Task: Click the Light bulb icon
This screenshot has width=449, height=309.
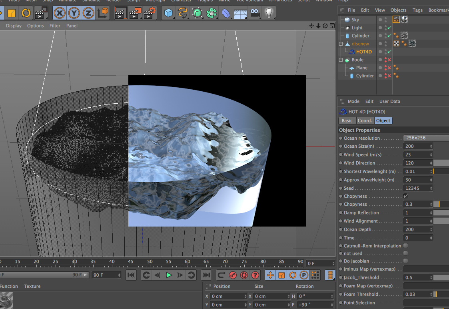Action: pyautogui.click(x=269, y=13)
